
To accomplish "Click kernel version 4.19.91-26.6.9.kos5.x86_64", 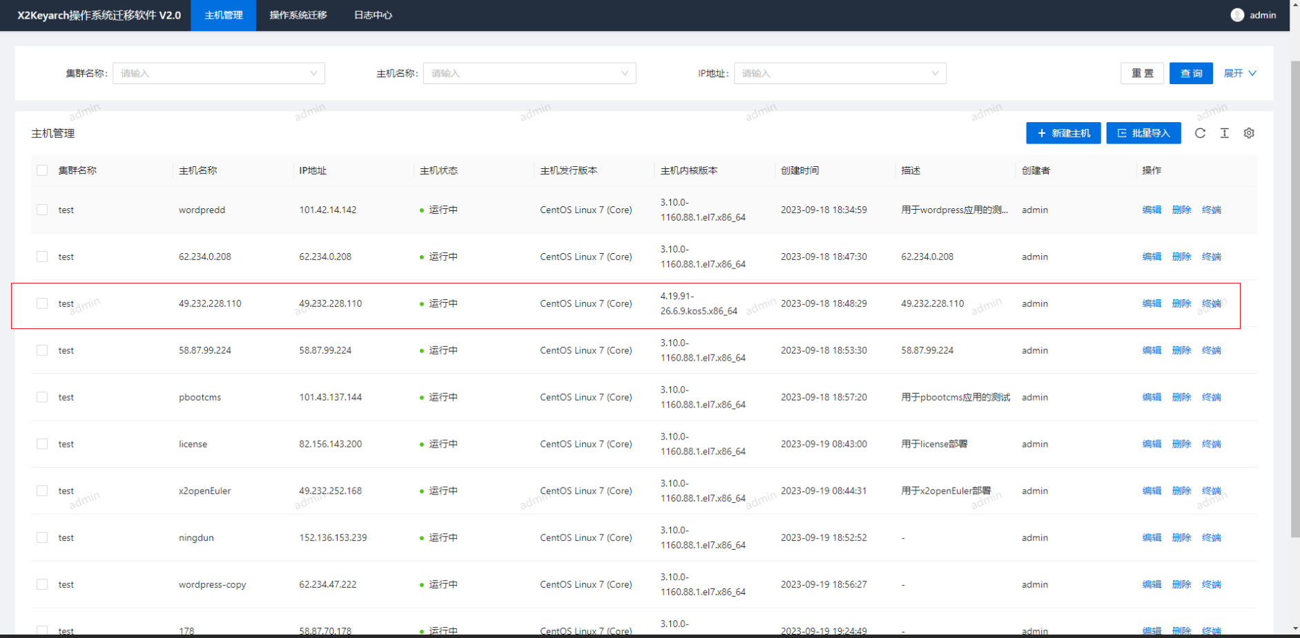I will (699, 303).
